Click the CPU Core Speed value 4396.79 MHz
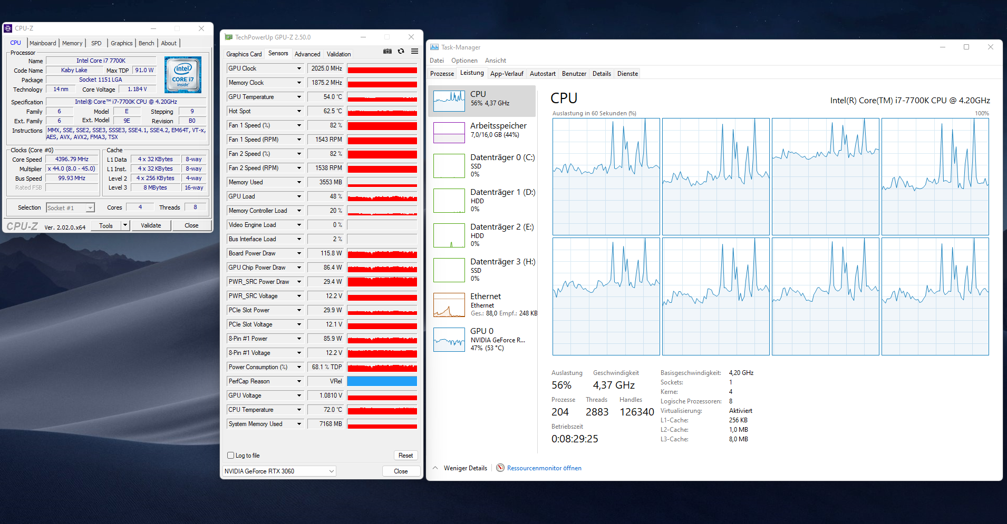This screenshot has height=524, width=1007. (72, 159)
